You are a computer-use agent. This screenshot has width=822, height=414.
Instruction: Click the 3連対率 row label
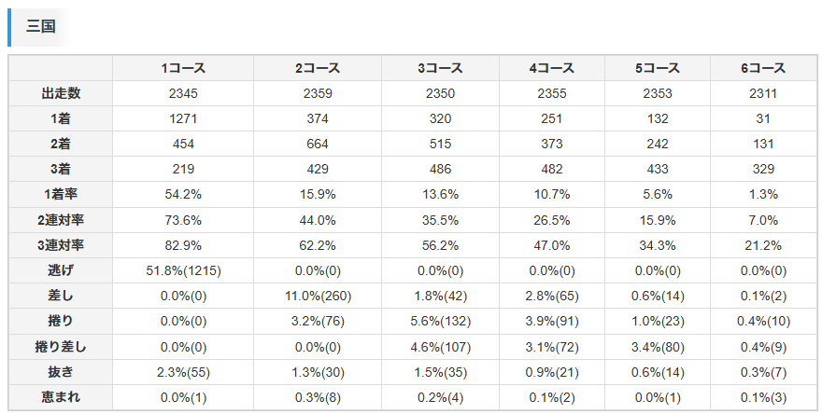coord(61,245)
